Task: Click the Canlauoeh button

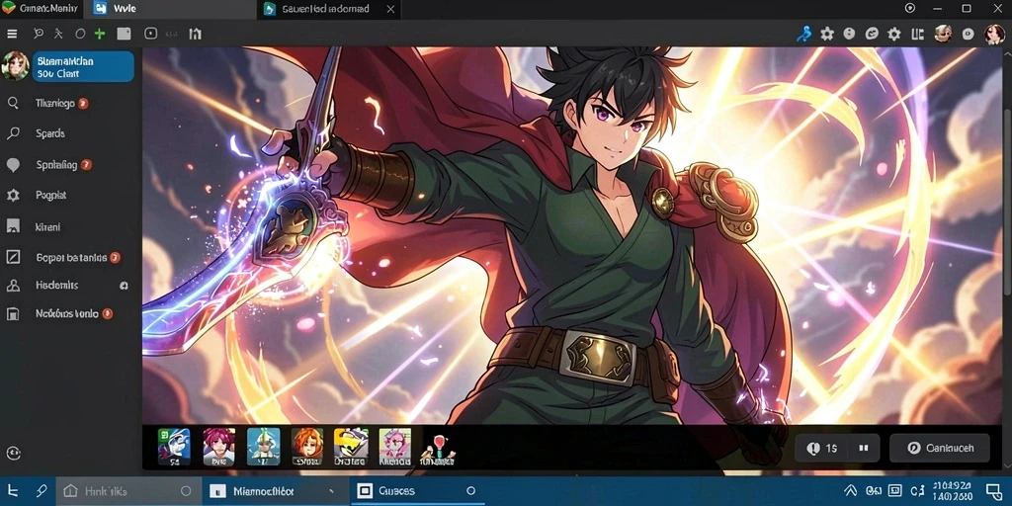Action: [x=939, y=448]
